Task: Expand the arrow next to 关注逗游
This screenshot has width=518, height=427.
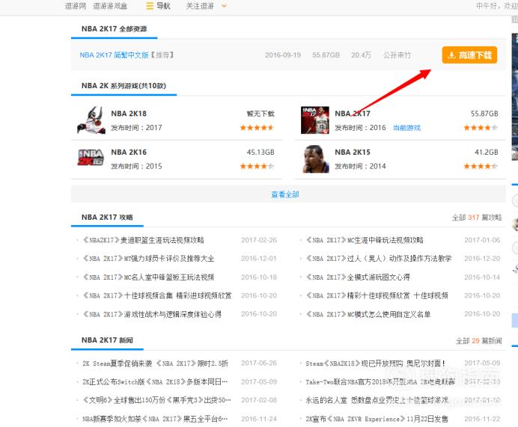Action: [224, 6]
